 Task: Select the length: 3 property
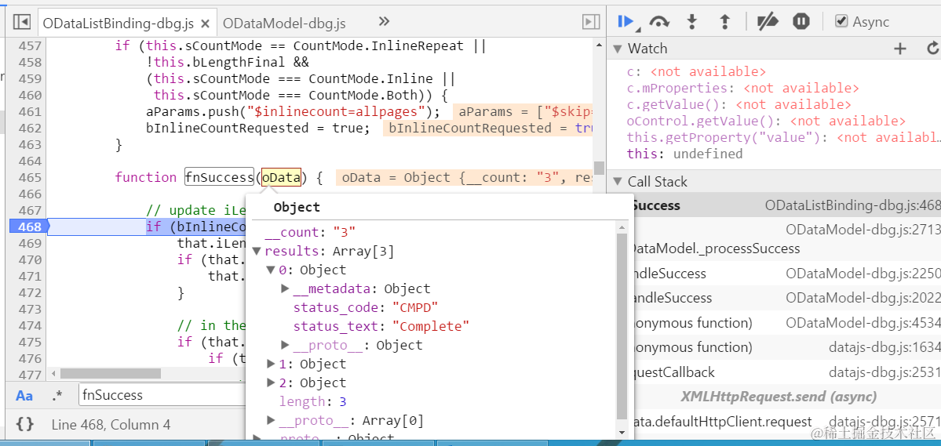tap(312, 401)
